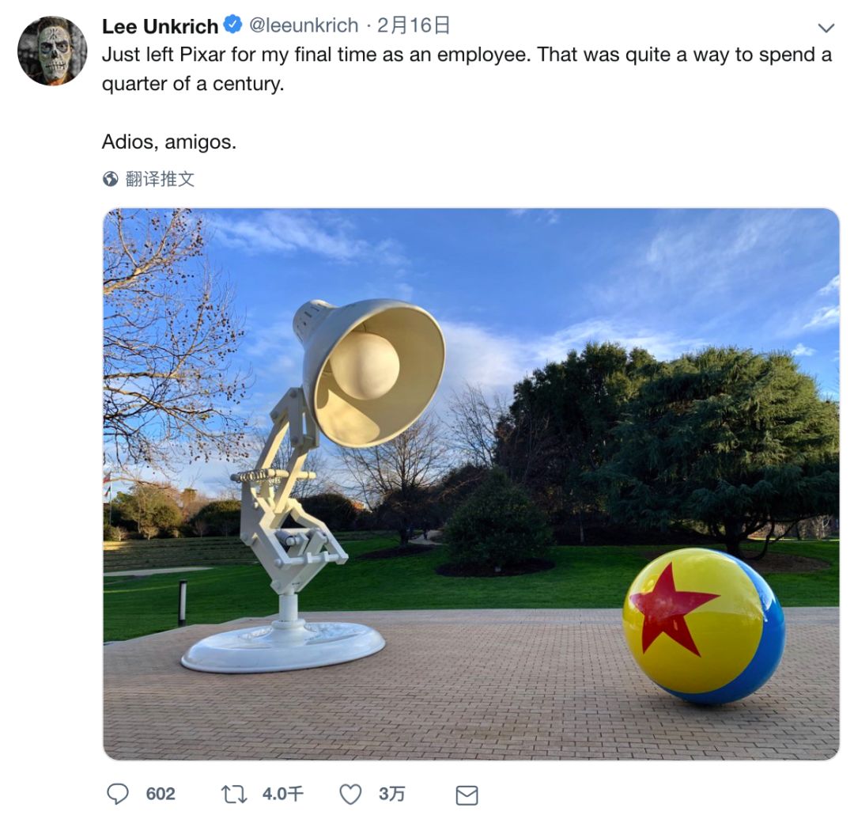The image size is (854, 823).
Task: Click the 3万 likes count
Action: pyautogui.click(x=392, y=794)
